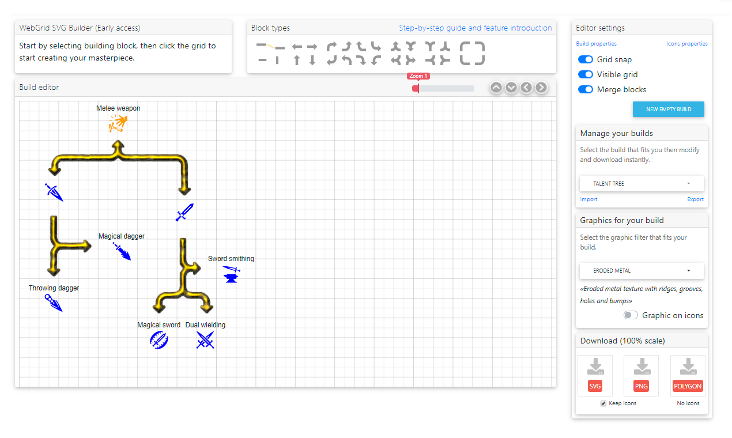The image size is (732, 438).
Task: Select the left-pointing branch arrow block
Action: coord(395,60)
